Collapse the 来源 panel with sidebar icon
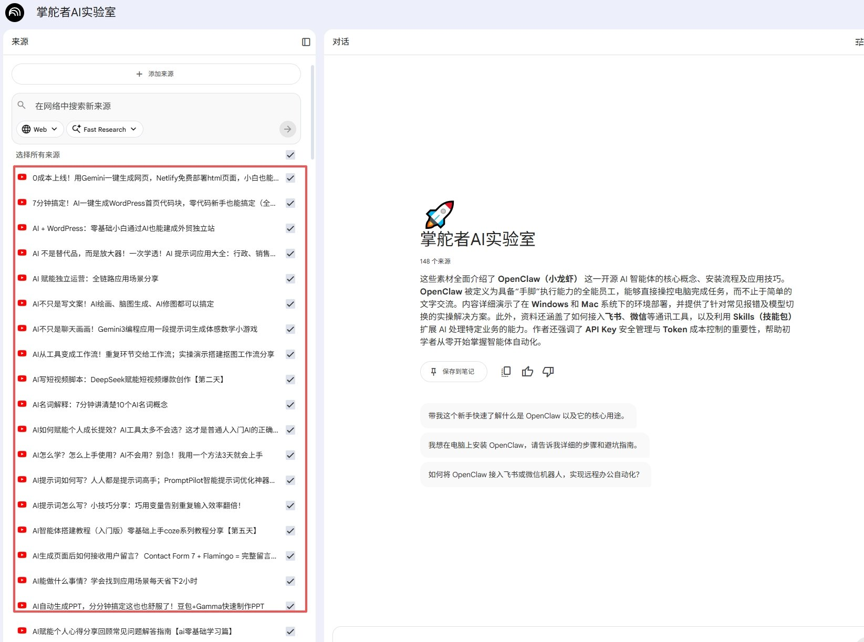This screenshot has width=864, height=642. coord(306,42)
